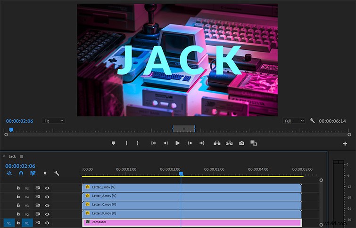Viewport: 356px width, 228px height.
Task: Select the Letter_K.mov clip
Action: point(191,213)
